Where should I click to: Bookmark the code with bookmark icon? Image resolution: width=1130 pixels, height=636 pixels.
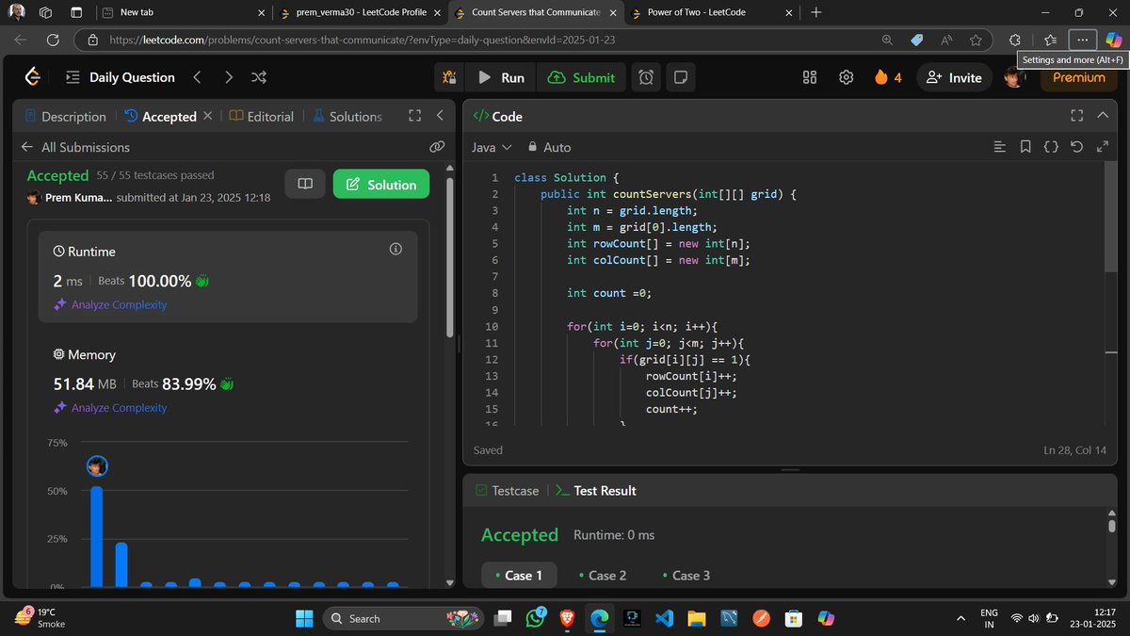tap(1025, 147)
